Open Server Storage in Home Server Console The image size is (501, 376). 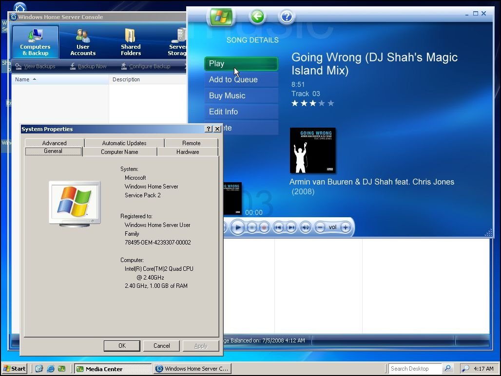coord(177,42)
